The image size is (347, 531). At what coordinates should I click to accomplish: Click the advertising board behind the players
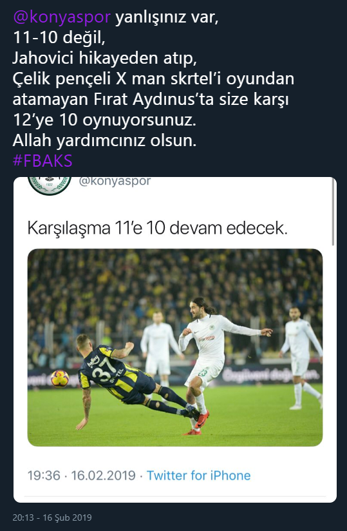271,375
